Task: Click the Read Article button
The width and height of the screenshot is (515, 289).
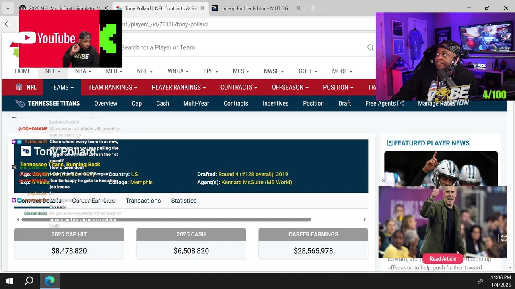Action: (443, 259)
